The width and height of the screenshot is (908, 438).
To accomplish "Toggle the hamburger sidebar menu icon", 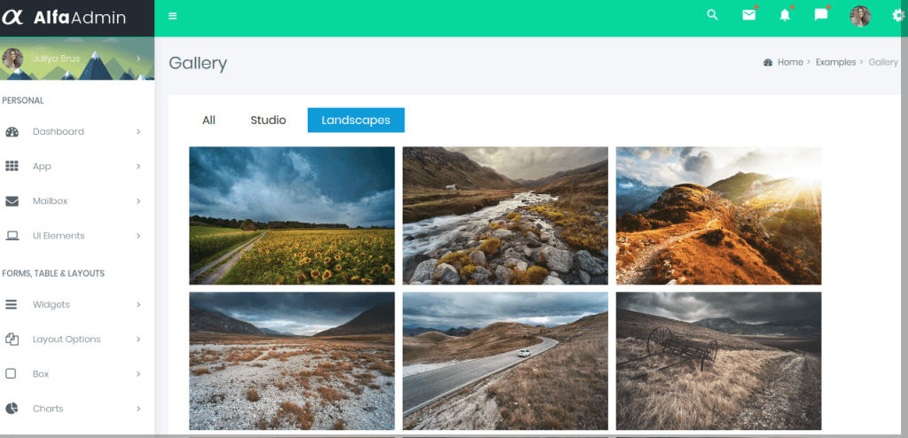I will coord(173,16).
